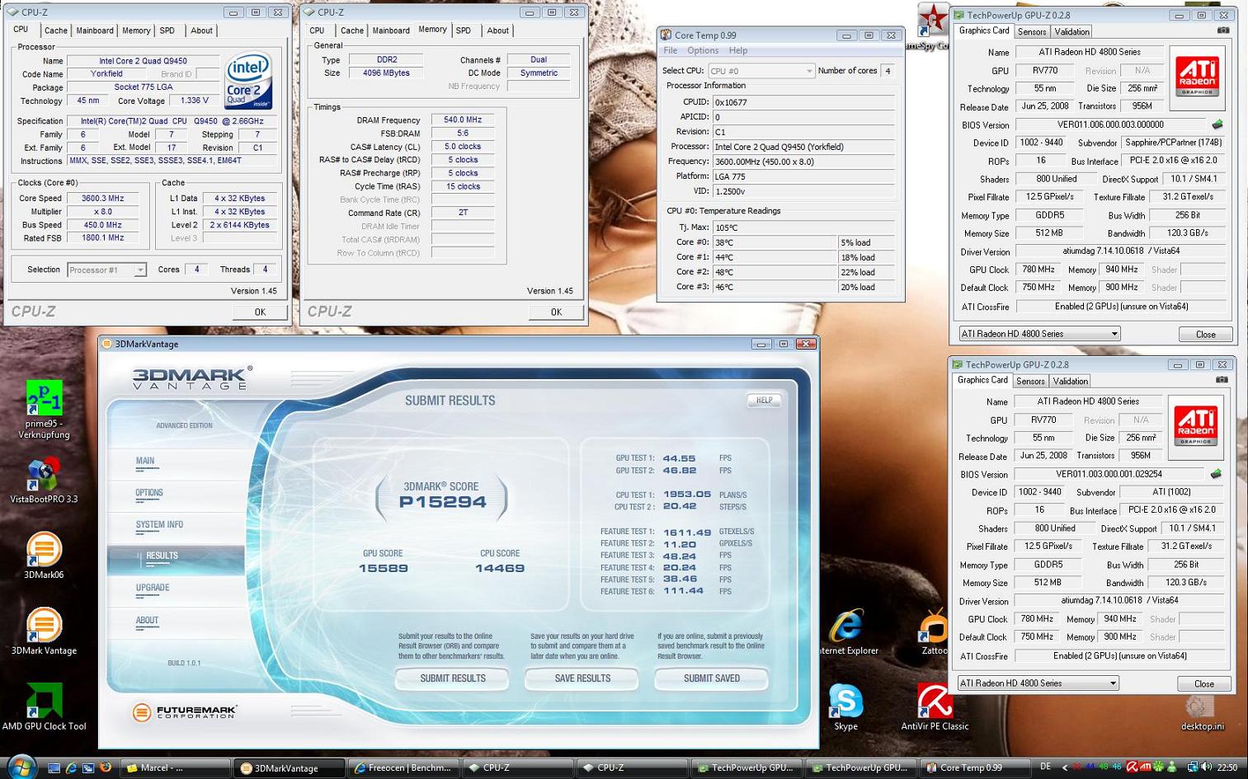Switch to the Validation tab in the lower GPU-Z window

1070,381
